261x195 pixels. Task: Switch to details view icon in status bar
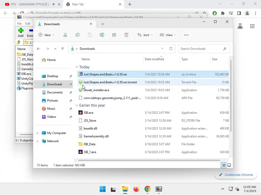tap(224, 165)
